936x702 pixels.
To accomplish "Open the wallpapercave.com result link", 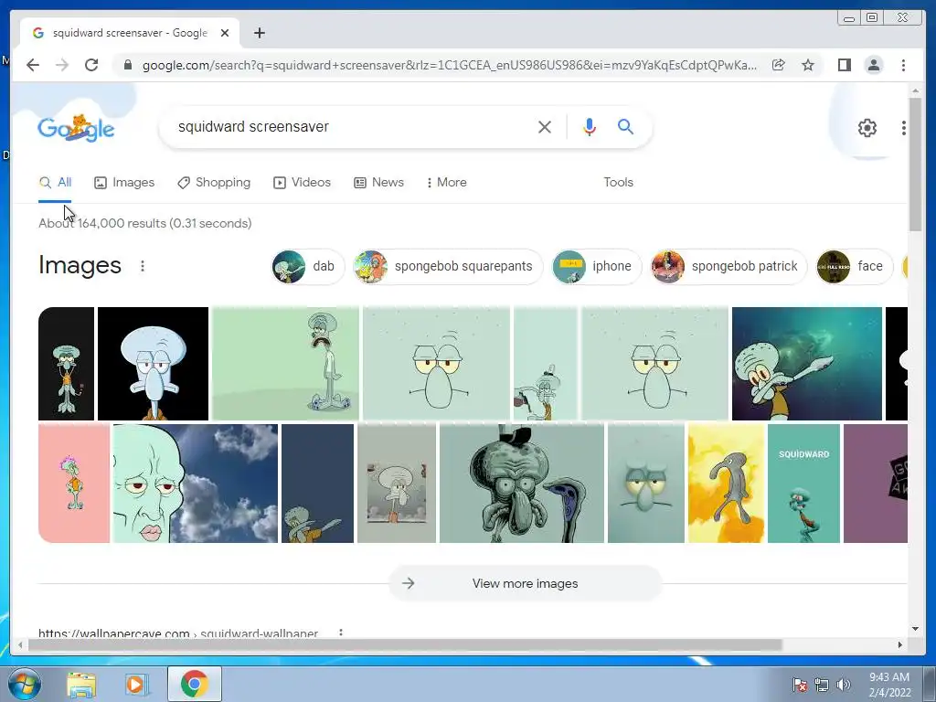I will (178, 633).
